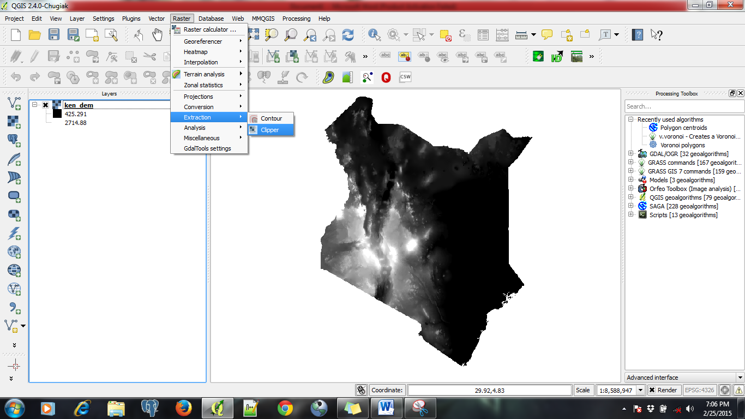Expand Scripts geoalgorithms group
This screenshot has width=745, height=419.
[x=630, y=215]
